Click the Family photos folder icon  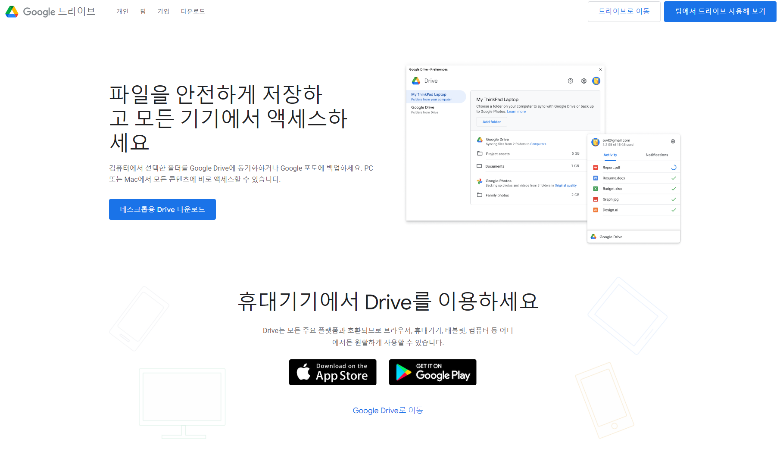480,195
